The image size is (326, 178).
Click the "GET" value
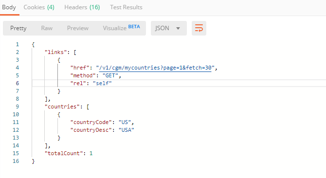click(x=110, y=75)
